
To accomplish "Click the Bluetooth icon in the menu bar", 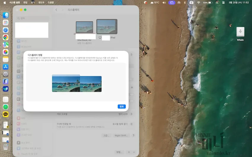I will 185,3.
